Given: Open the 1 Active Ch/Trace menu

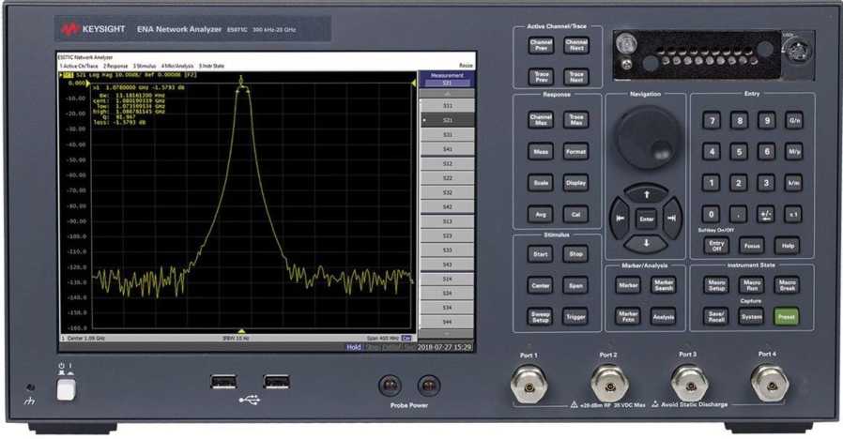Looking at the screenshot, I should tap(80, 66).
